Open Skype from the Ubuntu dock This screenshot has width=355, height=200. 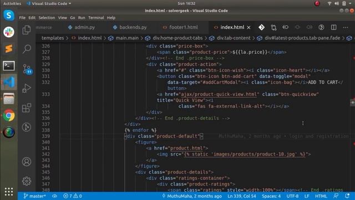[x=9, y=15]
